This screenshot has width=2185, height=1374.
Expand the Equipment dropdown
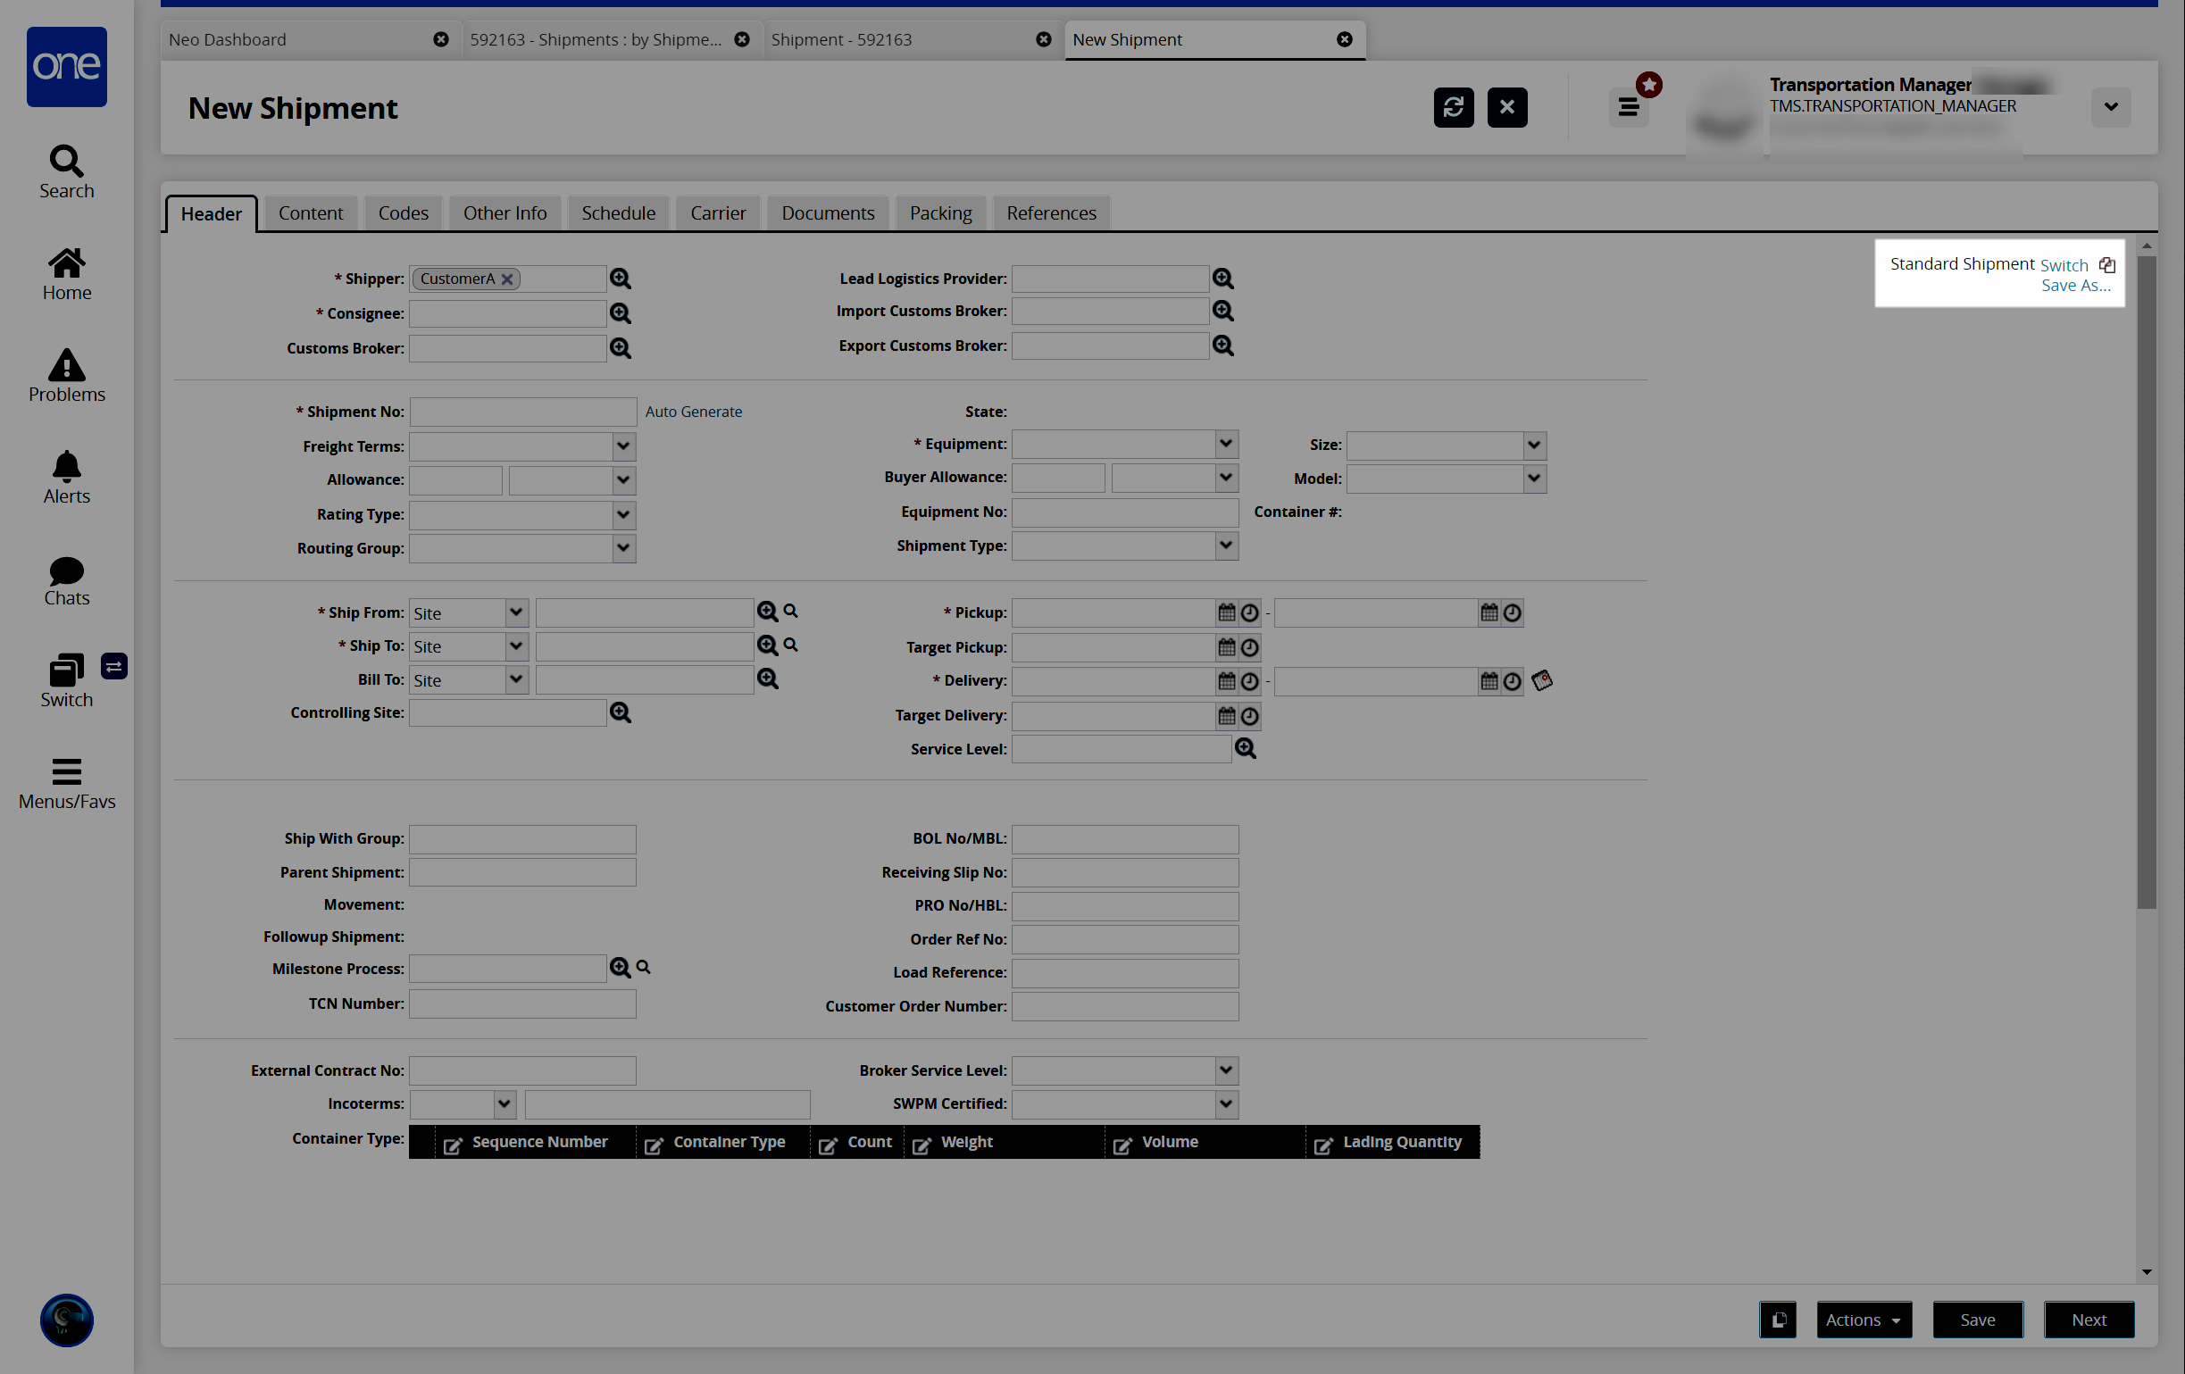click(x=1225, y=443)
